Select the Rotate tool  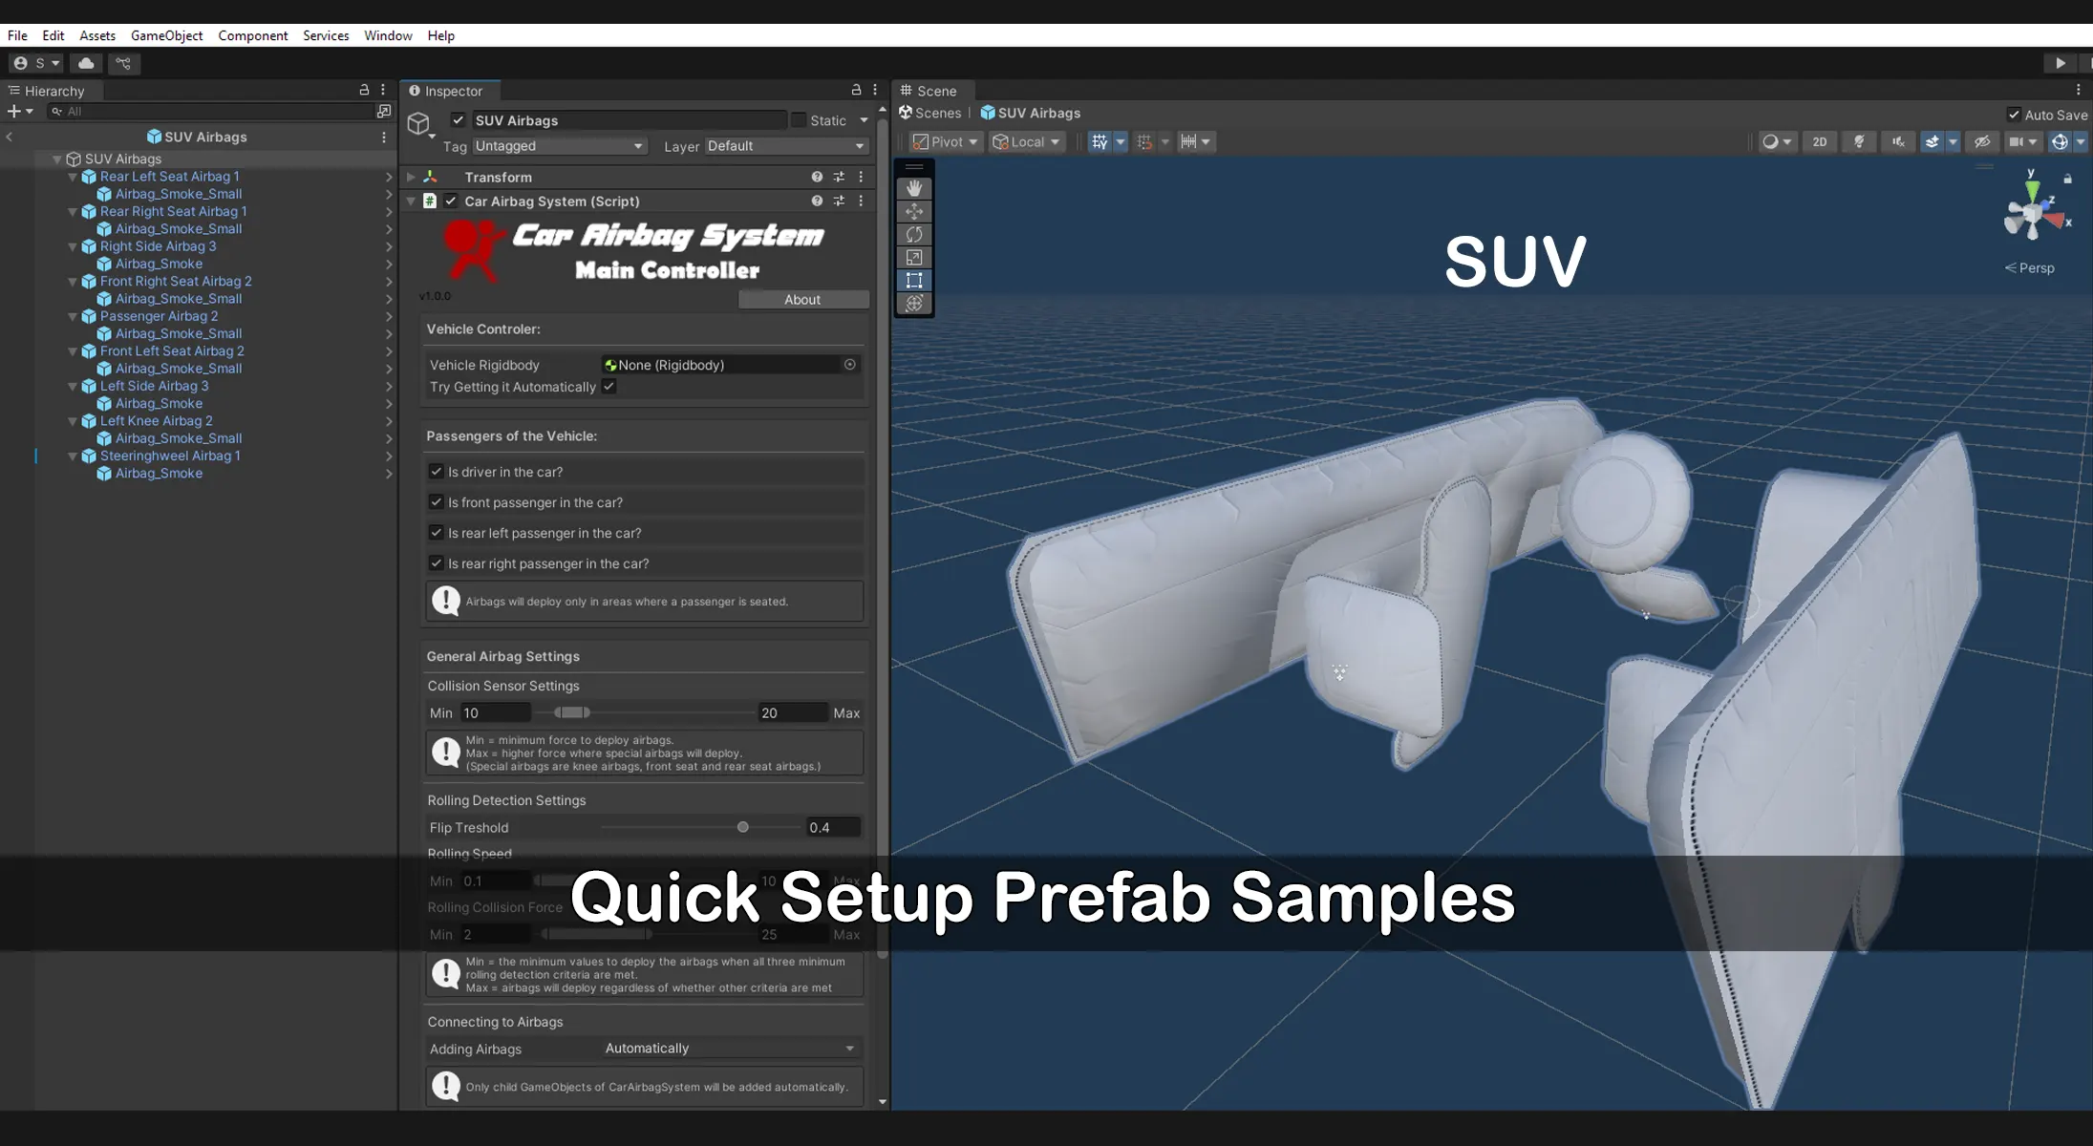[914, 234]
